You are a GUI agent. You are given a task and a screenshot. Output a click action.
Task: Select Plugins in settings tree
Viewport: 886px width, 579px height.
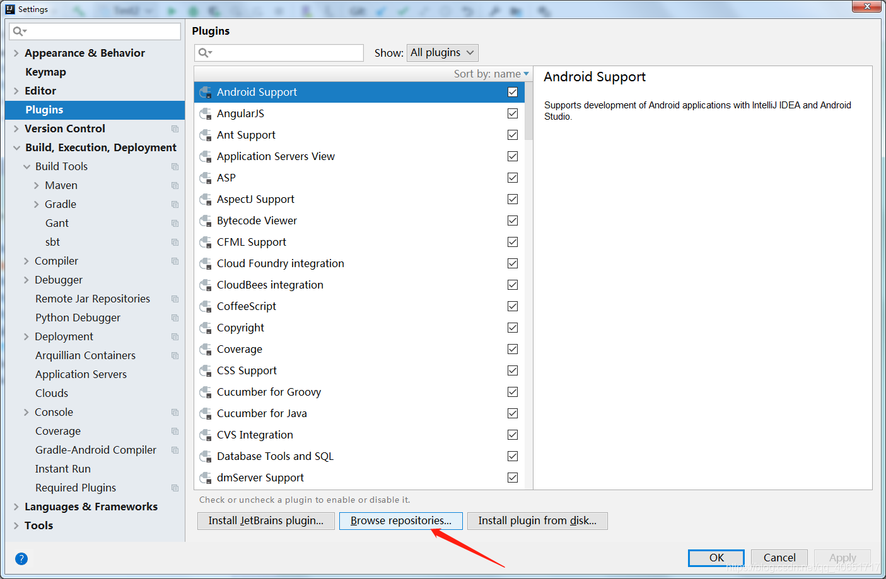(x=95, y=110)
